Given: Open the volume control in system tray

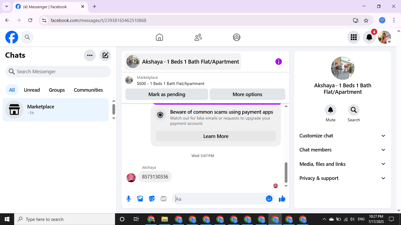Looking at the screenshot, I should pos(352,219).
